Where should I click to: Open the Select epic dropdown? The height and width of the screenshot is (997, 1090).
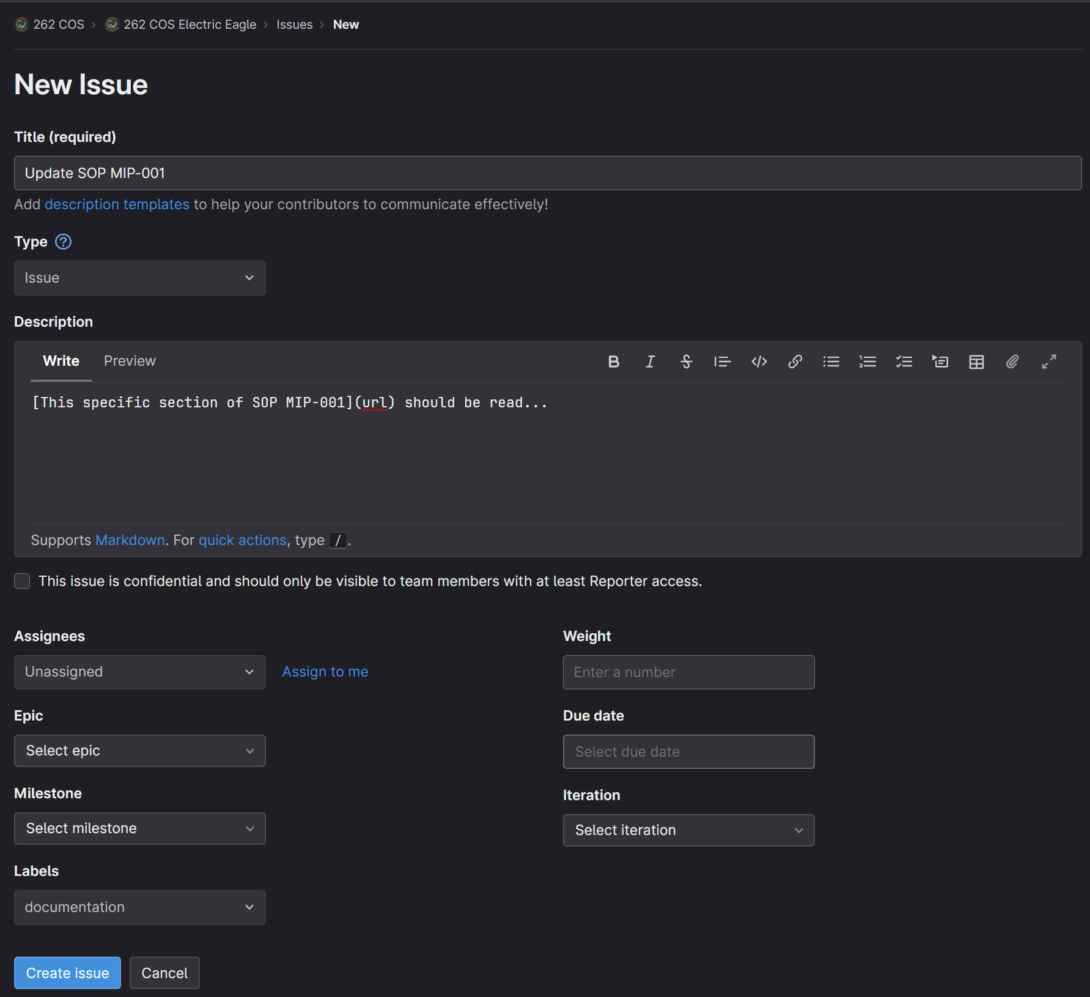click(x=140, y=751)
